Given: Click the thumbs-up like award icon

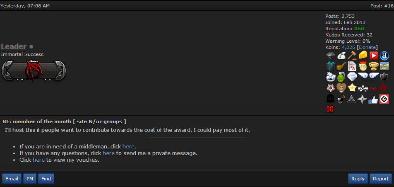Looking at the screenshot, I should [x=373, y=99].
